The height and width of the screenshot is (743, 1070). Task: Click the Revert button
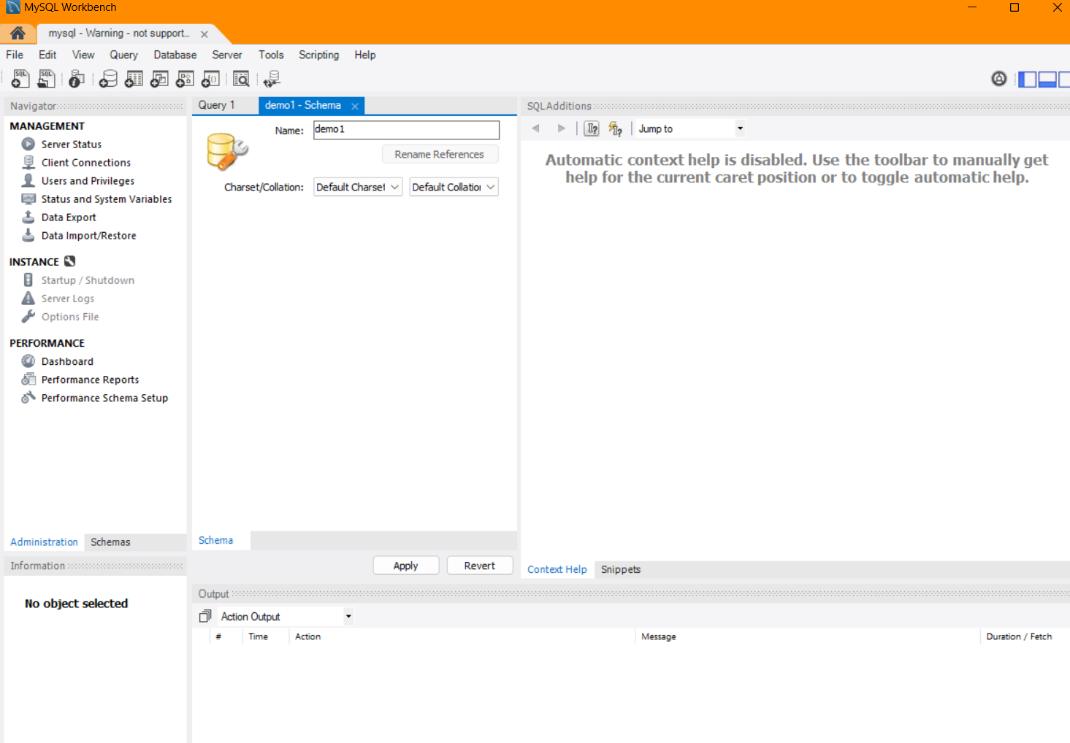pos(479,566)
